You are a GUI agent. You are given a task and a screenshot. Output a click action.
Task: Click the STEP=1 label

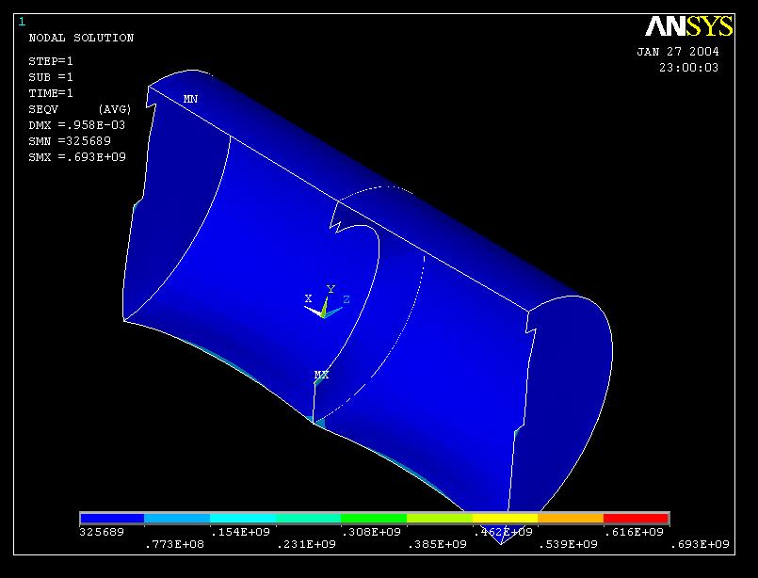tap(51, 61)
